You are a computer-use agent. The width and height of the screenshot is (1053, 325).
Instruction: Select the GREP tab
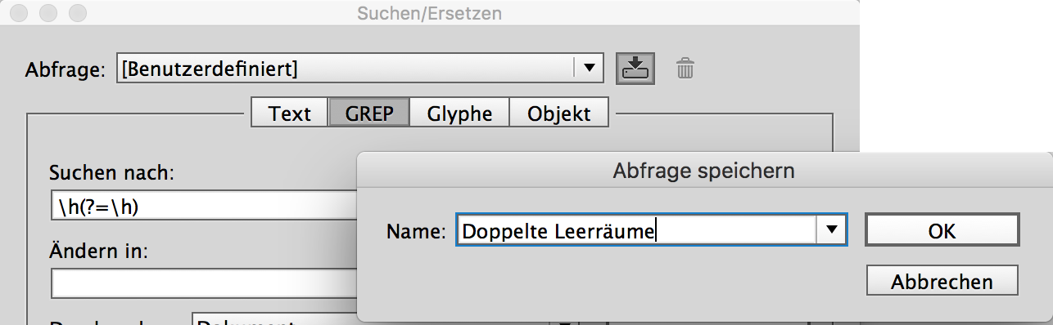[x=368, y=113]
